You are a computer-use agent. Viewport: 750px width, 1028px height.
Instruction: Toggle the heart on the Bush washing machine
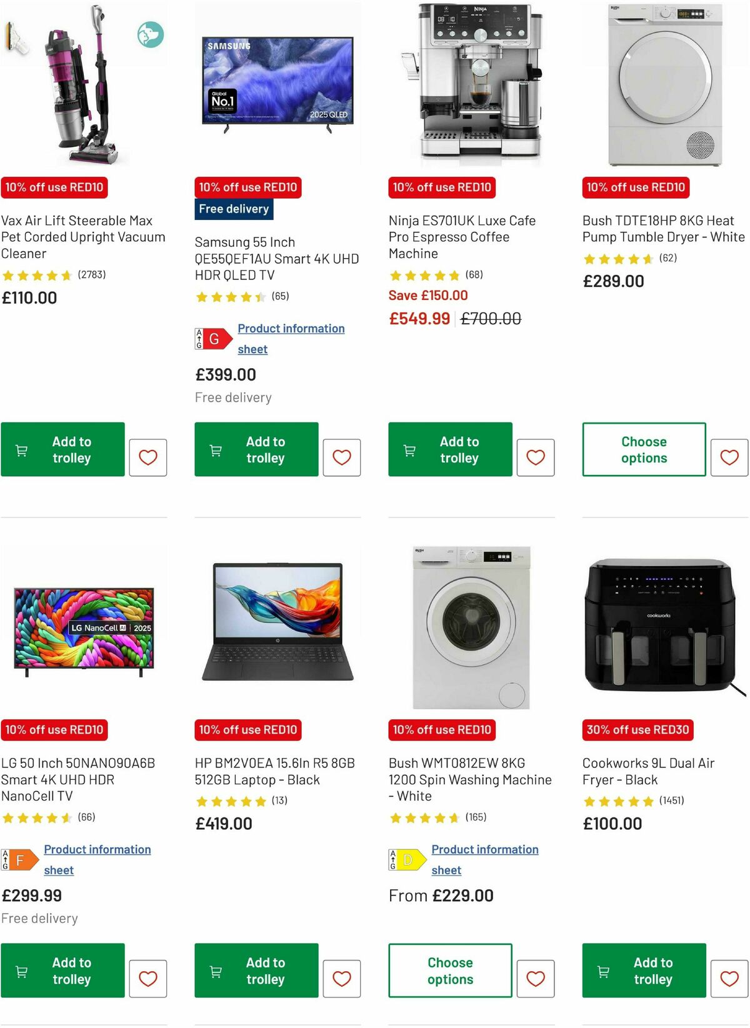pyautogui.click(x=536, y=978)
